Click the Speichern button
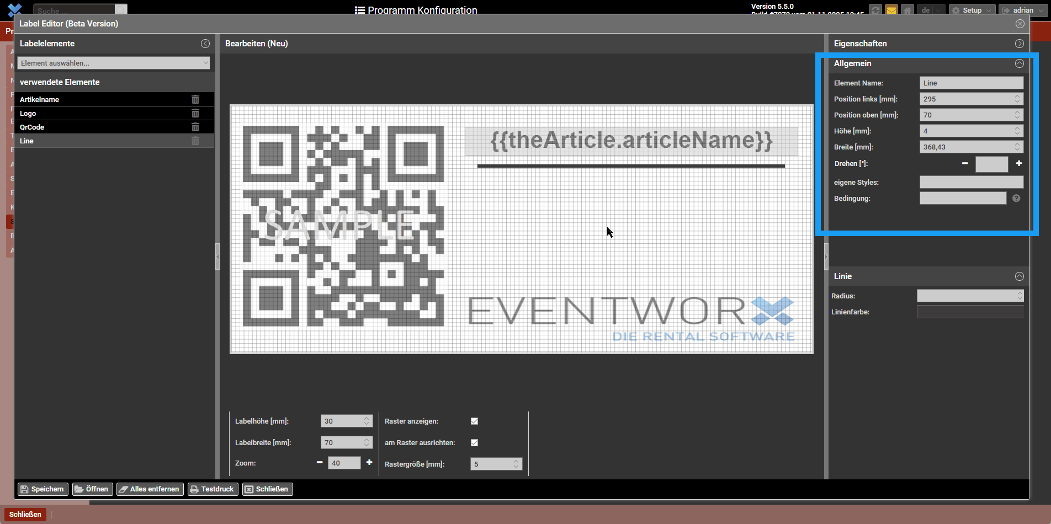The height and width of the screenshot is (524, 1051). 43,489
